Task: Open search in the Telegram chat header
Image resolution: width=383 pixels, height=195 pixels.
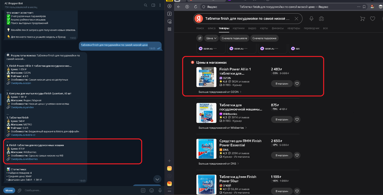Action: point(146,5)
